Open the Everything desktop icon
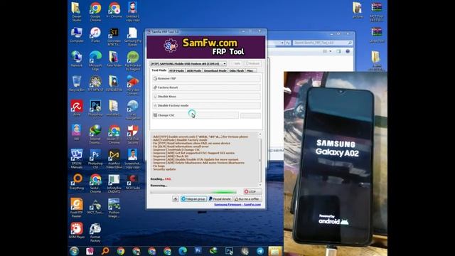Viewport: 455px width, 256px height. (77, 182)
